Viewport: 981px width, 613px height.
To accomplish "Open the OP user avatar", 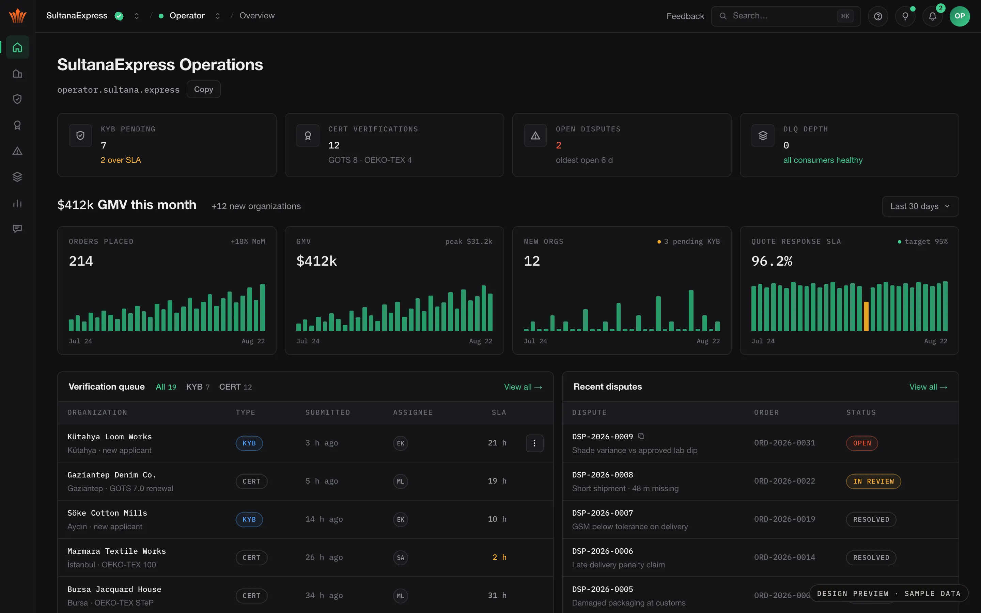I will point(960,16).
